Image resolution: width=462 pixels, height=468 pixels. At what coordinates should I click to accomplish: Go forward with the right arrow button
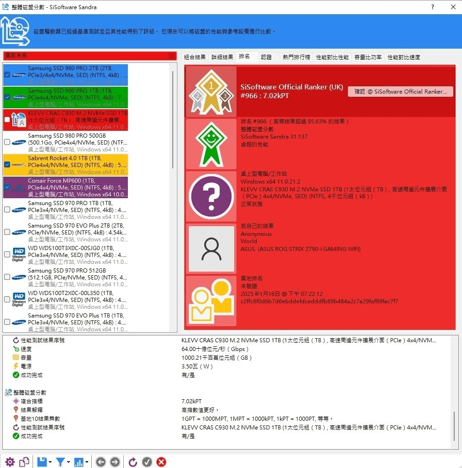115,462
